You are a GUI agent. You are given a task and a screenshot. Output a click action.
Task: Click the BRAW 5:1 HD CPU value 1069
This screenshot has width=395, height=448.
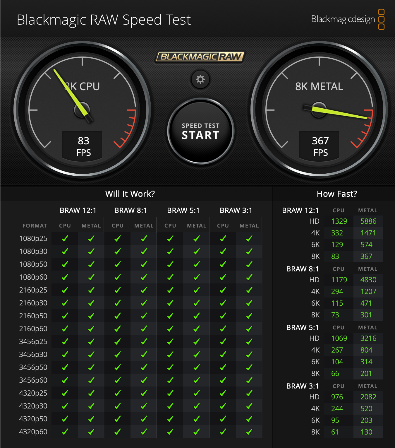click(339, 338)
